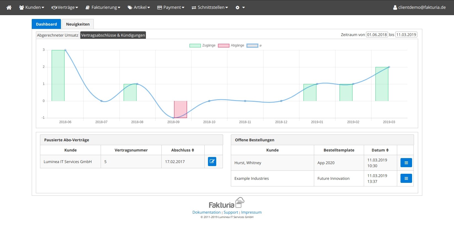Click the 2019-02 Zugänge bar
The width and height of the screenshot is (454, 237).
point(346,92)
